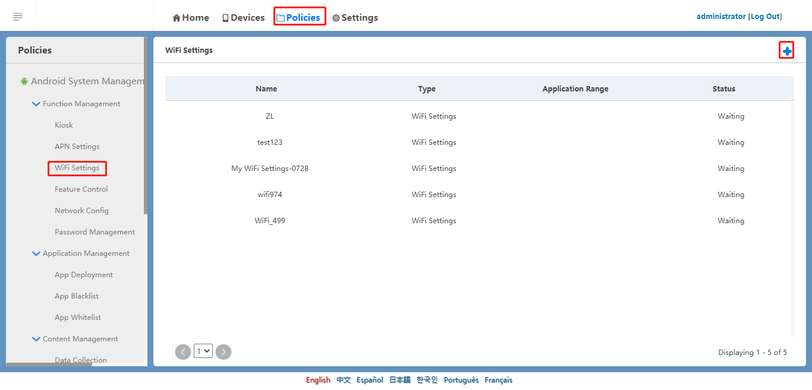Open the page number dropdown

203,351
